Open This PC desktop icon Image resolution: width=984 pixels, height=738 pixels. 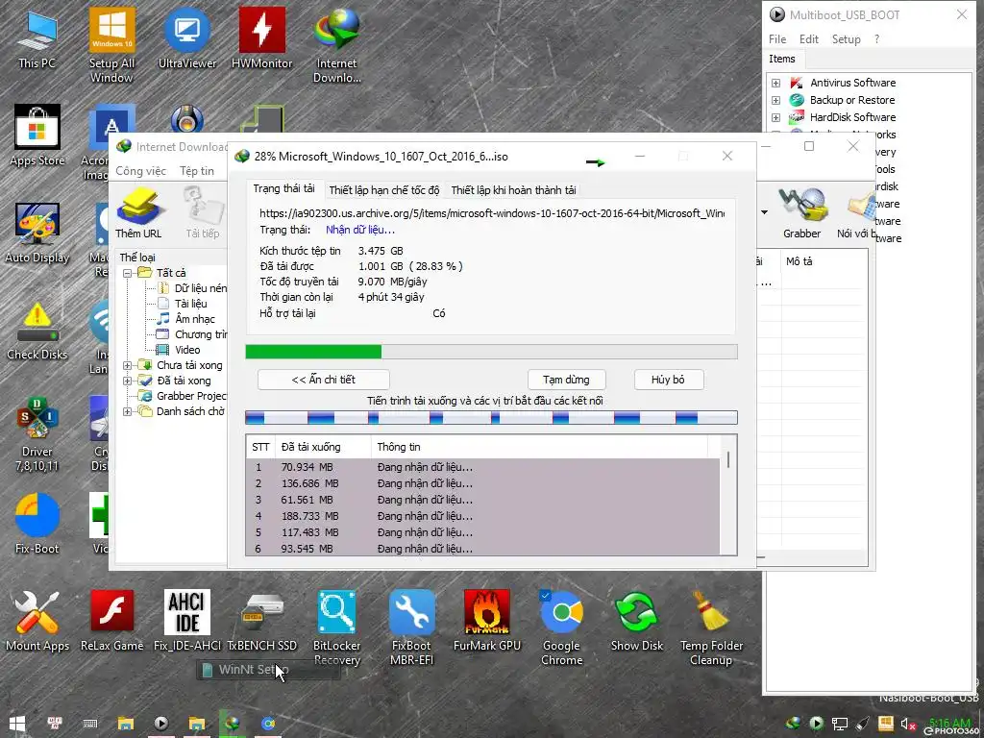(x=37, y=39)
